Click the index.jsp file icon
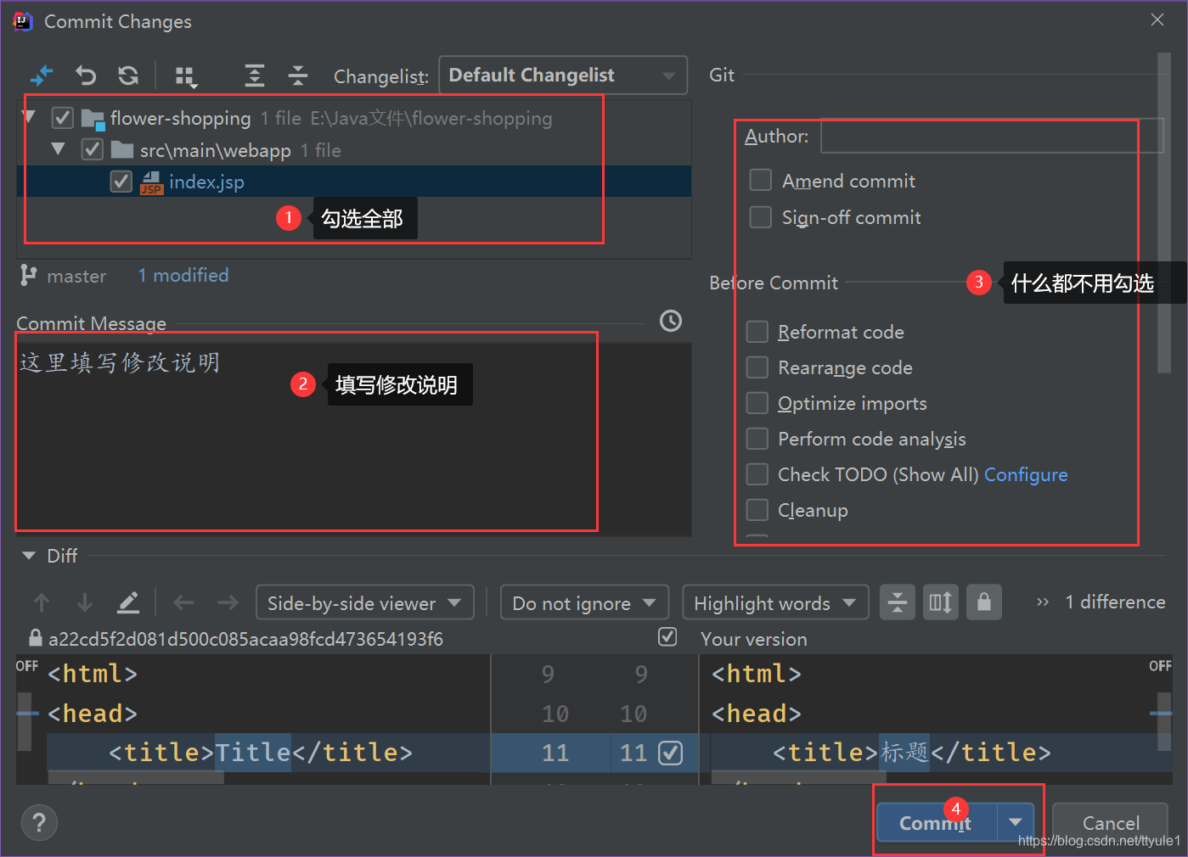The width and height of the screenshot is (1188, 857). [x=151, y=182]
